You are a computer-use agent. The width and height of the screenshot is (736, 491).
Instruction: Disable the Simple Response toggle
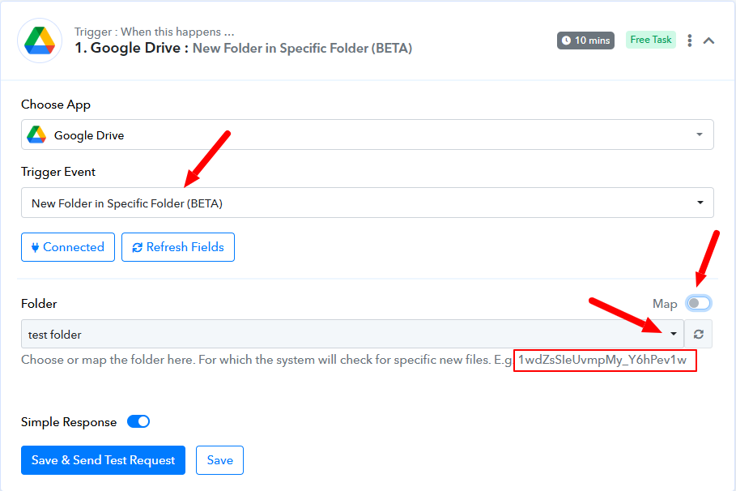(138, 421)
